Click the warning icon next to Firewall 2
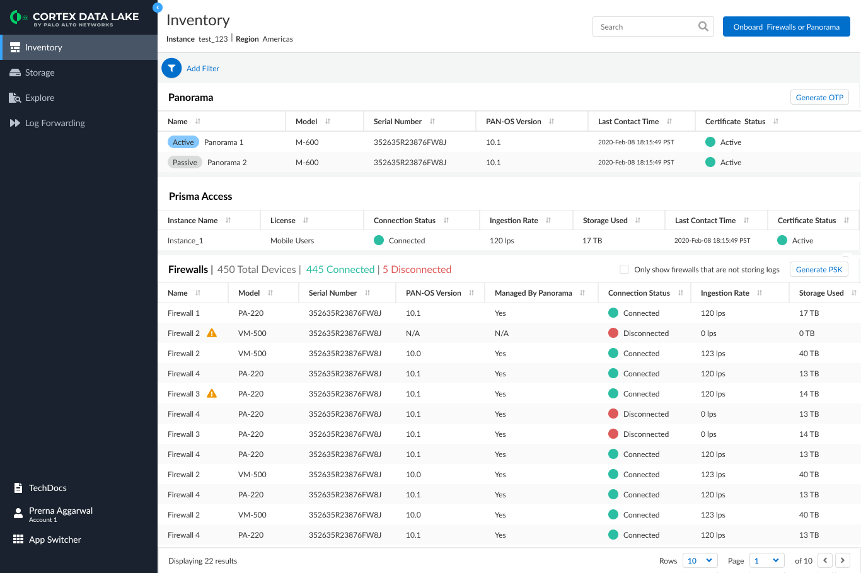 pos(212,333)
